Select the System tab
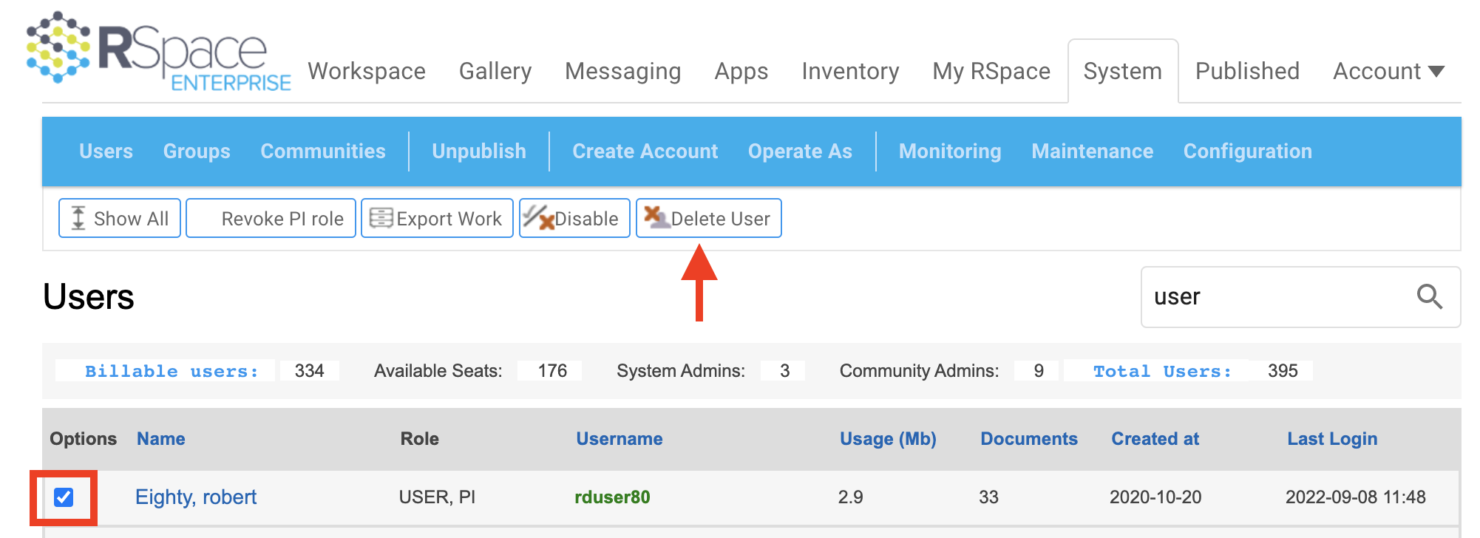 click(1123, 71)
